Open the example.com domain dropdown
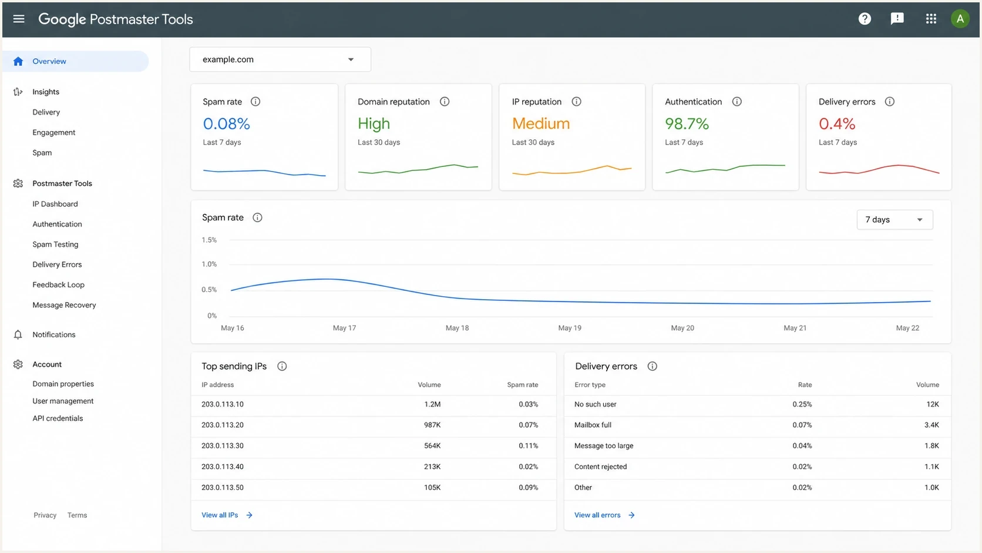 click(x=280, y=59)
